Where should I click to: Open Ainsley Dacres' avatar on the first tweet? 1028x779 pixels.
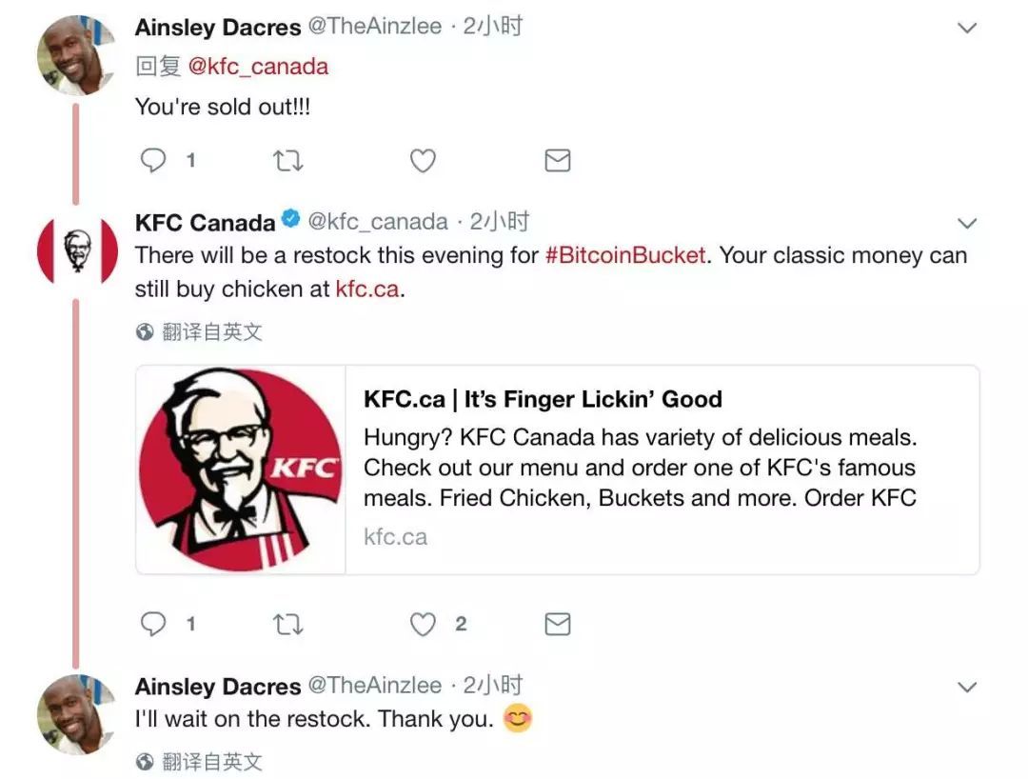(76, 54)
